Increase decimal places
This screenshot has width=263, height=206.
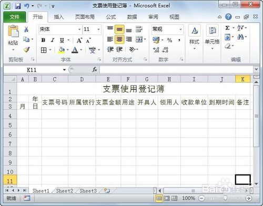(x=156, y=50)
